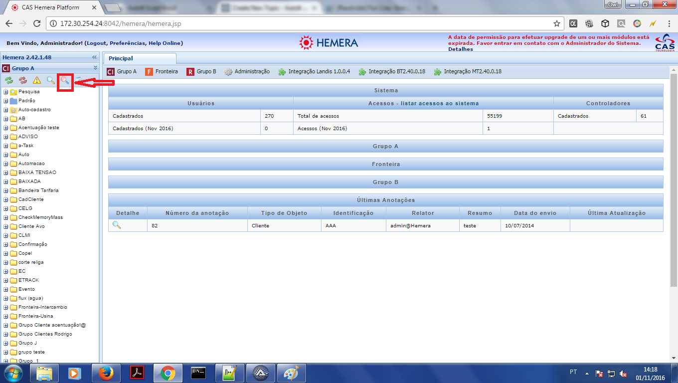Expand the Copel folder node
Image resolution: width=678 pixels, height=383 pixels.
pos(5,253)
